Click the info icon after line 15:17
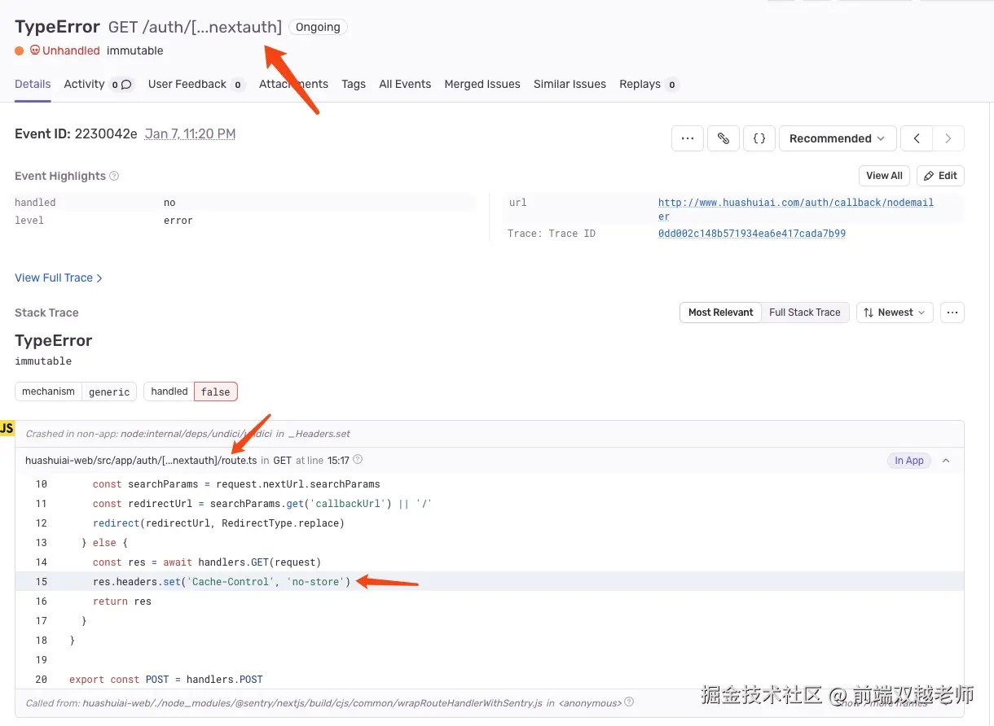994x726 pixels. [356, 459]
